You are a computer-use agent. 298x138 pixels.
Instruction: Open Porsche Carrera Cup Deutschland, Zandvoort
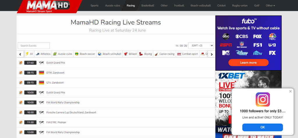click(x=71, y=112)
